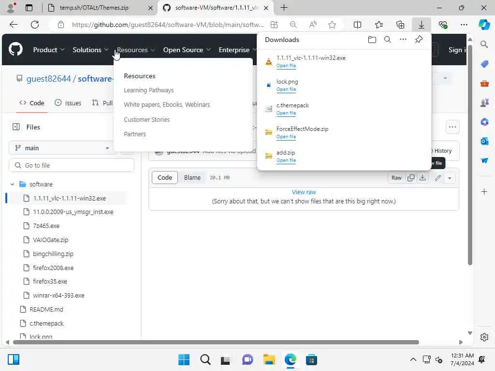Open taskbar Search

pos(205,359)
